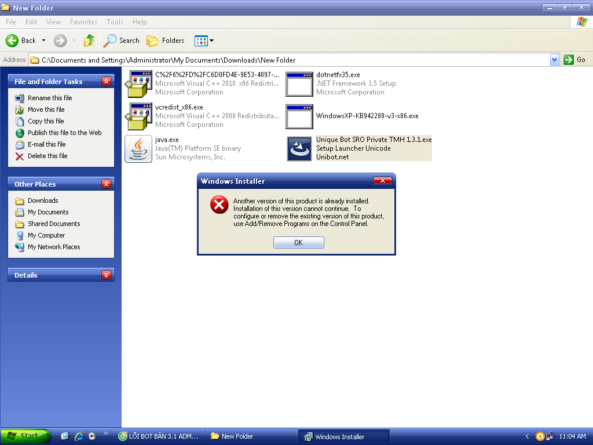The height and width of the screenshot is (445, 593).
Task: Expand the address bar dropdown
Action: [x=554, y=60]
